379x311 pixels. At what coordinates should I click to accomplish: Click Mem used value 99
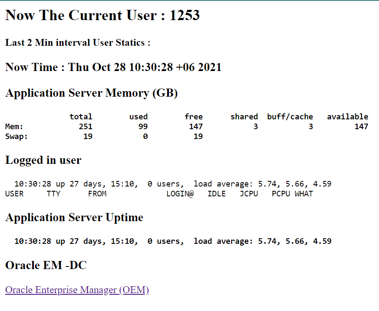coord(143,126)
